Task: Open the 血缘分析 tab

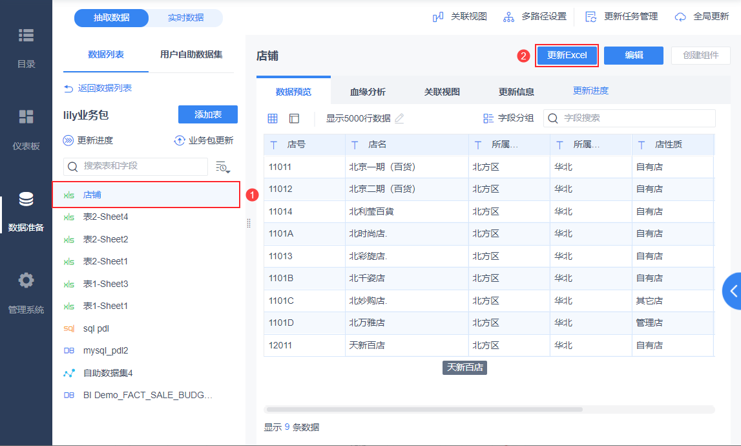Action: pos(368,92)
